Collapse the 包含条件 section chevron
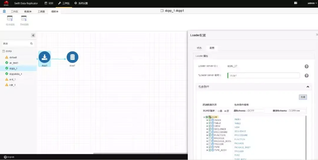 [308, 87]
